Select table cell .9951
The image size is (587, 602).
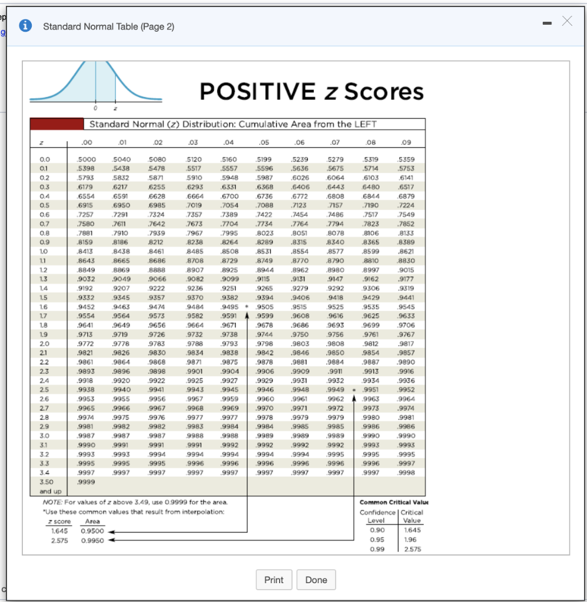point(370,390)
